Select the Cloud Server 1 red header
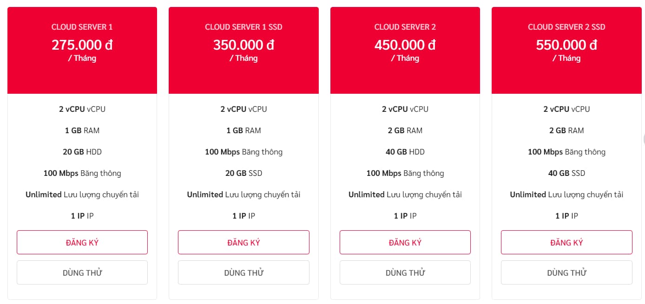The height and width of the screenshot is (304, 645). click(82, 50)
